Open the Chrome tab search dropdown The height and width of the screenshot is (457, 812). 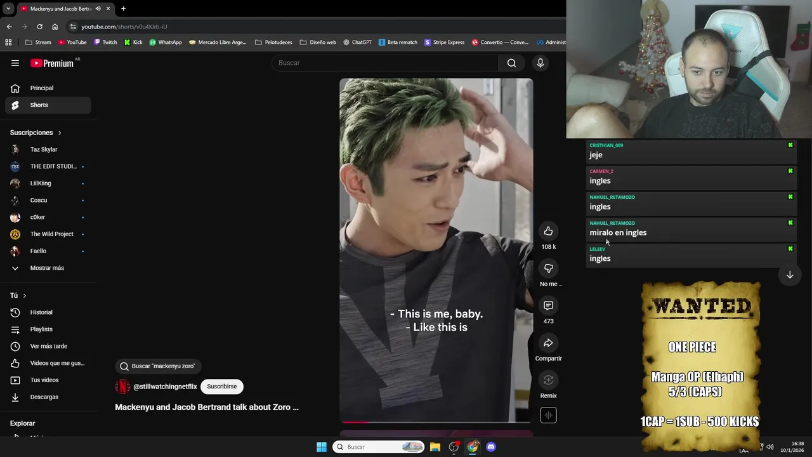click(x=8, y=9)
